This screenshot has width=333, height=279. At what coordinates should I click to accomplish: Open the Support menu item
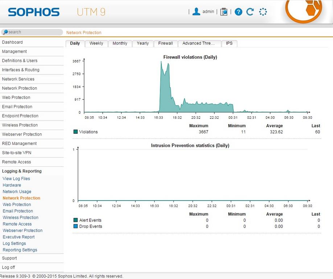[32, 258]
